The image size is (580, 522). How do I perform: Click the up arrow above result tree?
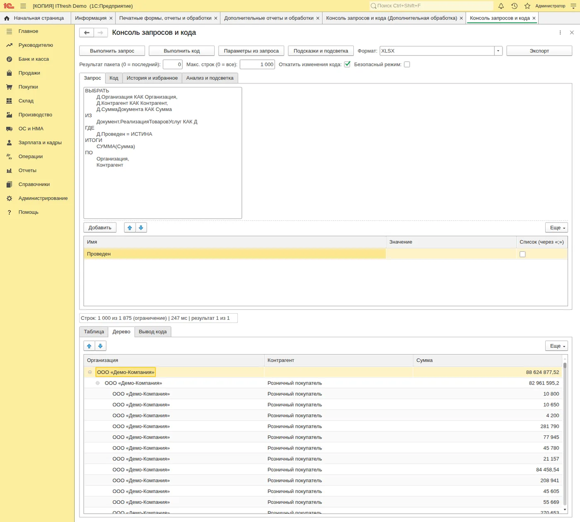89,346
